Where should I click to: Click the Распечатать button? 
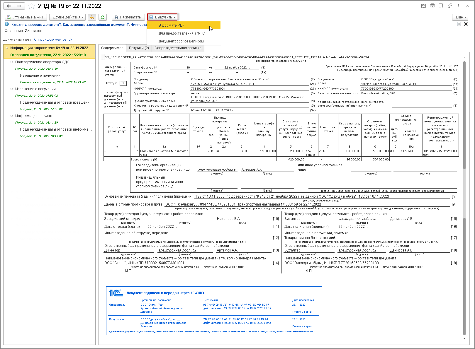(128, 17)
